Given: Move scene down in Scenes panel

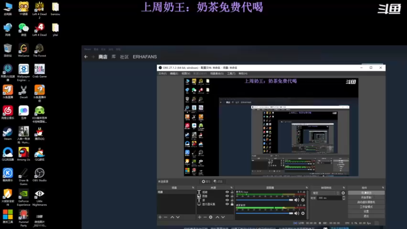Looking at the screenshot, I should tap(178, 217).
